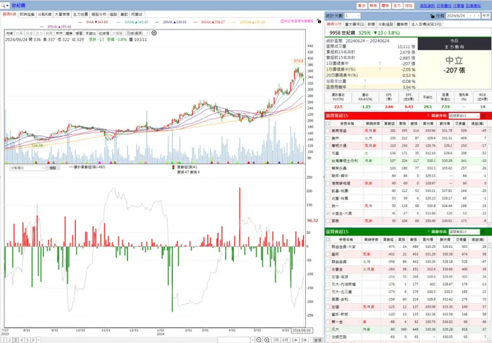The image size is (492, 343).
Task: Click 中立 -207 張 main force panel
Action: coord(454,70)
